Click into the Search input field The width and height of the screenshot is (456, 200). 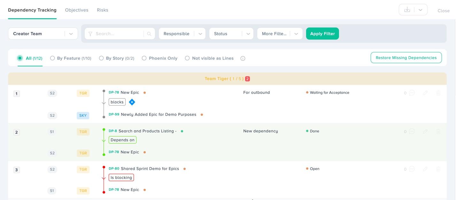(x=118, y=34)
